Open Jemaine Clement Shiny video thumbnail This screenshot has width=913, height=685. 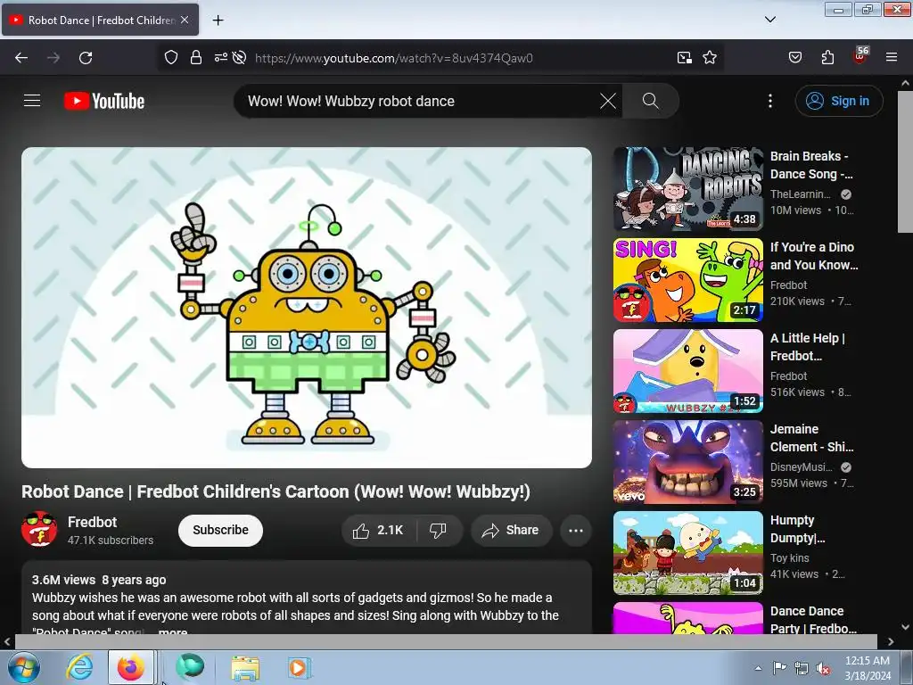click(688, 462)
